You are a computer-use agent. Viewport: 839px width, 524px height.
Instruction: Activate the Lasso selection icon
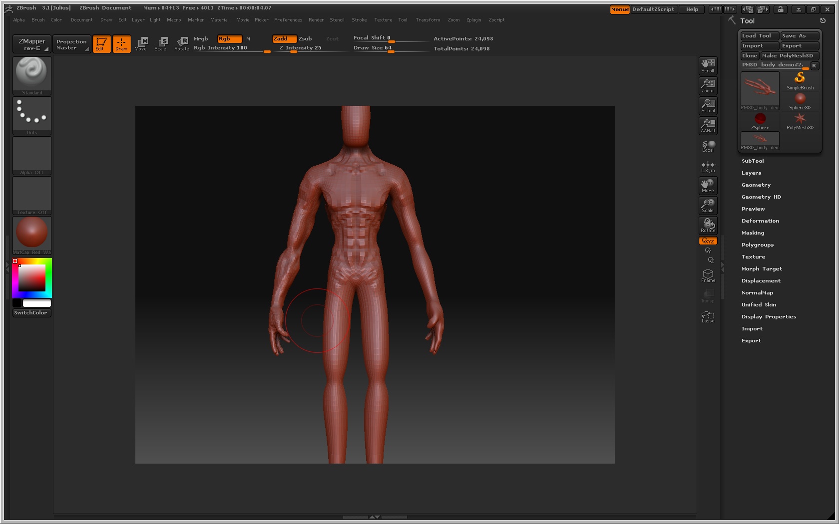tap(708, 317)
